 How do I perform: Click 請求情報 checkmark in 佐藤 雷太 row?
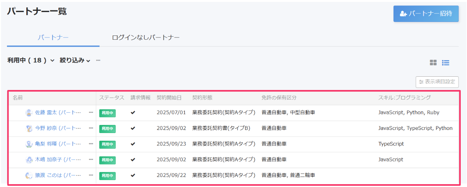(133, 113)
